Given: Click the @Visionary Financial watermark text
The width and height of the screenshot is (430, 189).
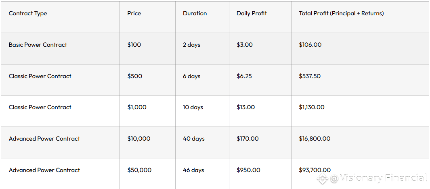Looking at the screenshot, I should (x=379, y=179).
